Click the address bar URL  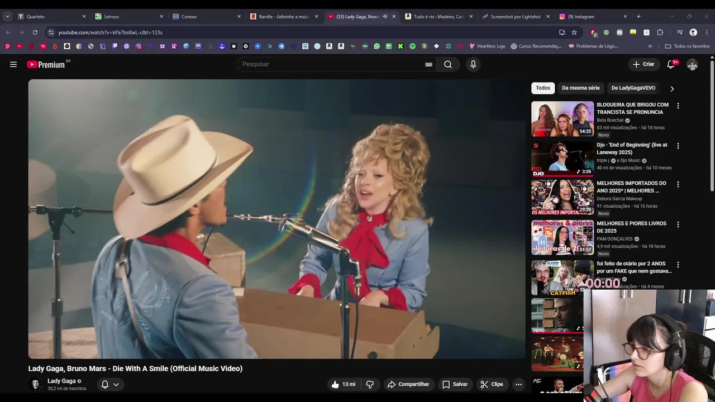[110, 32]
